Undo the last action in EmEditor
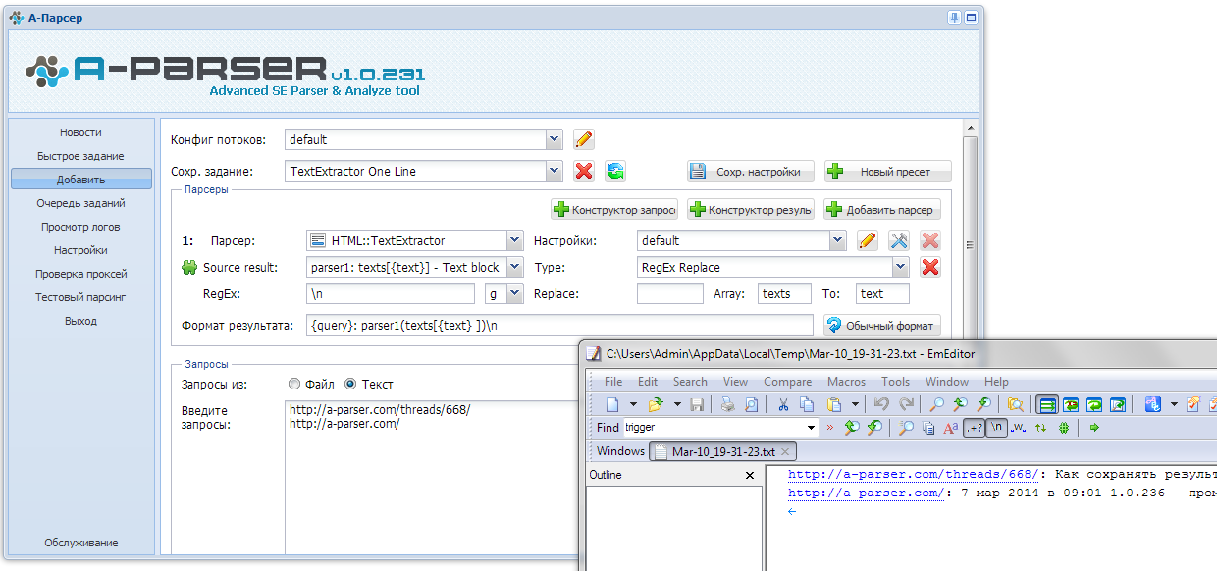This screenshot has height=571, width=1217. (x=881, y=404)
